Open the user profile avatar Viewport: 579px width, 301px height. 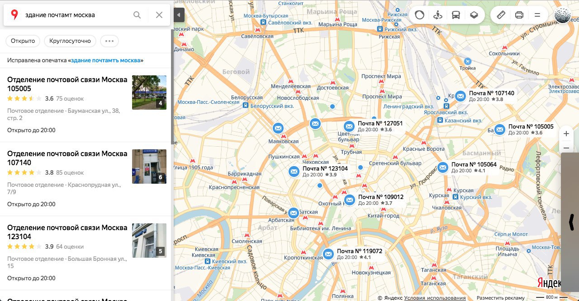click(x=563, y=15)
